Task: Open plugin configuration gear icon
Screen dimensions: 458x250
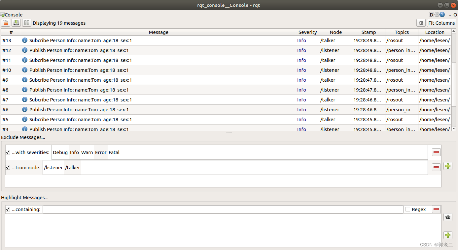Action: pos(437,14)
